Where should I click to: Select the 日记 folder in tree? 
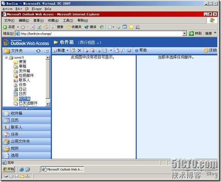click(23, 89)
